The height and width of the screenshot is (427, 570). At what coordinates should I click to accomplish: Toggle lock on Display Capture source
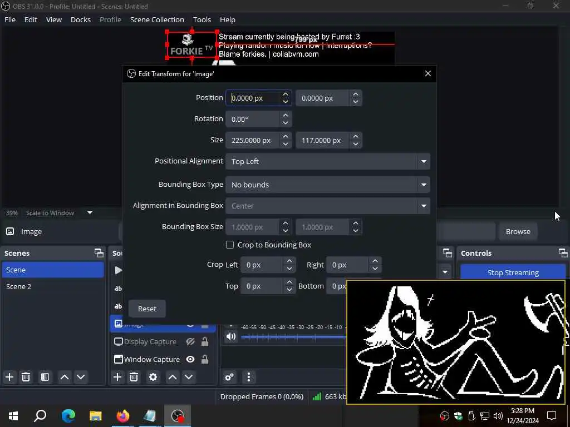coord(205,342)
